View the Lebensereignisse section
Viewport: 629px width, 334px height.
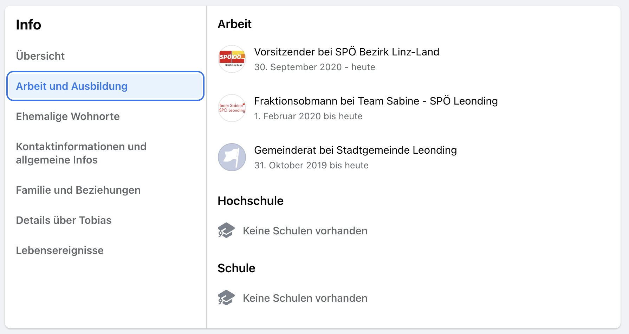click(x=60, y=250)
